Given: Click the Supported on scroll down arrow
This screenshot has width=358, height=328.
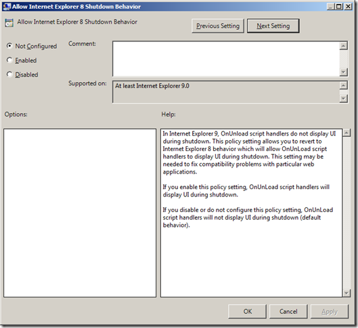Looking at the screenshot, I should 343,98.
